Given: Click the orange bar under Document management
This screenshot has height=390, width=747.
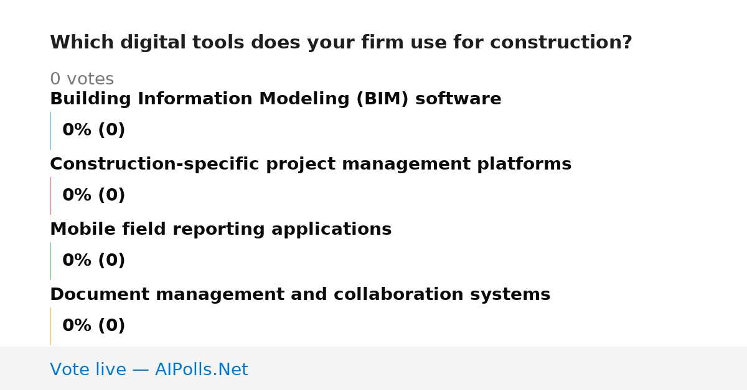Looking at the screenshot, I should (x=50, y=326).
